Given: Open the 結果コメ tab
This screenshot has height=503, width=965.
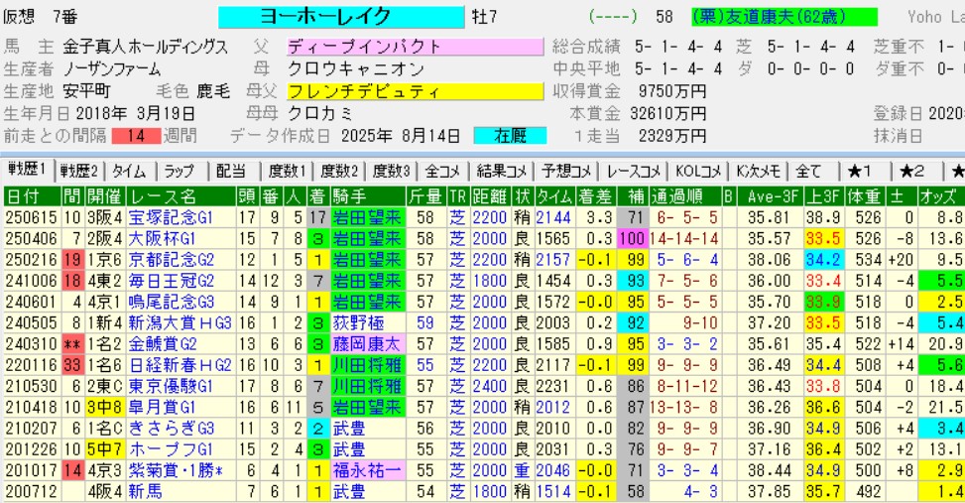Looking at the screenshot, I should coord(501,170).
